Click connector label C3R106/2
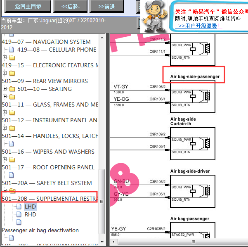248x247 pixels. [157, 87]
